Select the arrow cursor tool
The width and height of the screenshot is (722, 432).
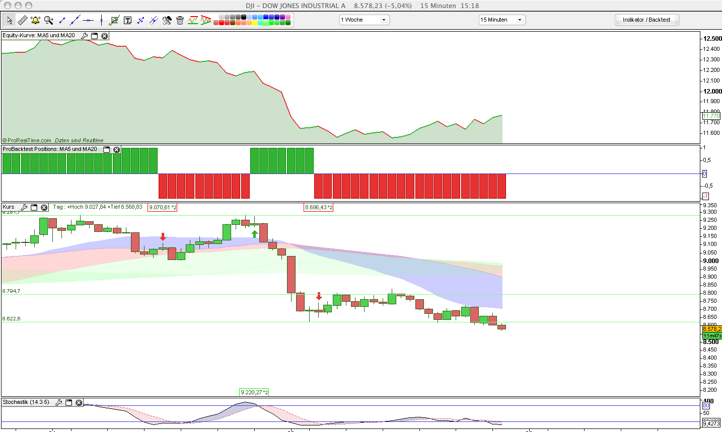coord(10,20)
